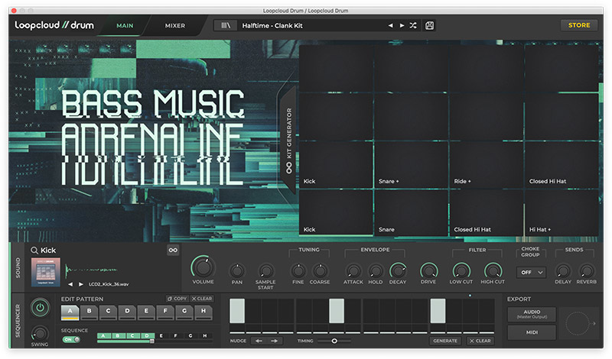Load the previous kit preset arrow
Image resolution: width=612 pixels, height=359 pixels.
click(x=390, y=26)
